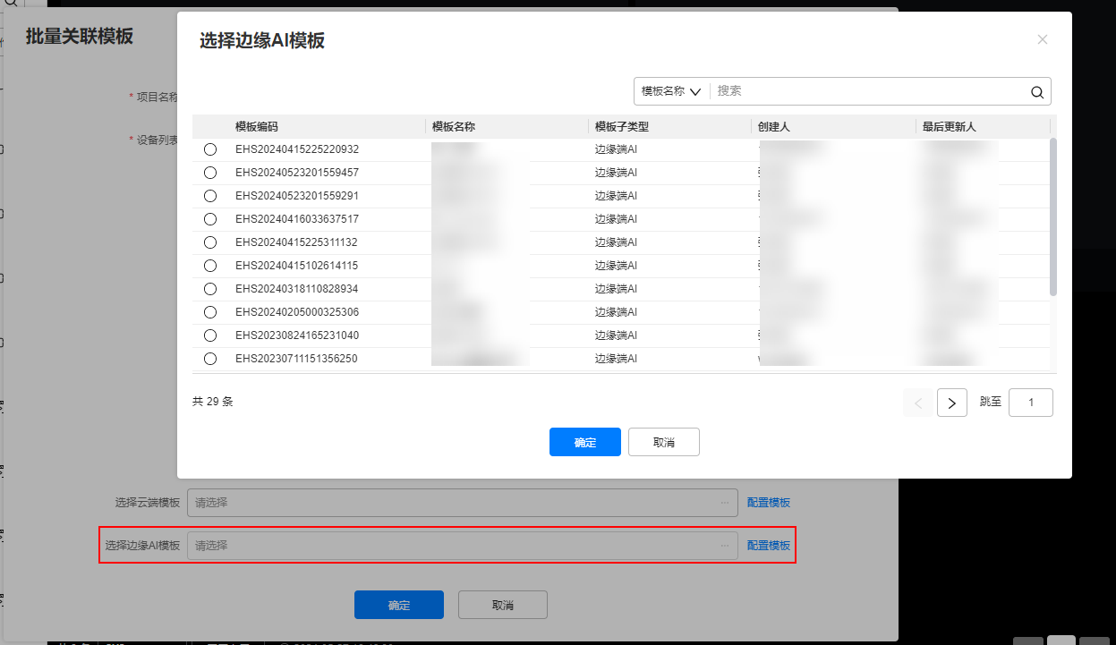The height and width of the screenshot is (645, 1116).
Task: Click 边缘端AI in EHS20240415225220932 row
Action: (616, 149)
